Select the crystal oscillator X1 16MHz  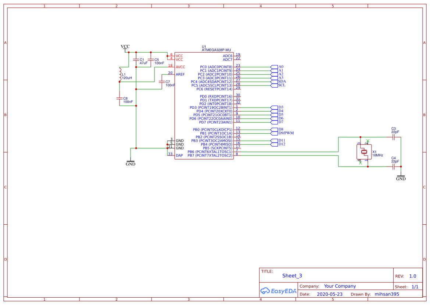point(364,151)
